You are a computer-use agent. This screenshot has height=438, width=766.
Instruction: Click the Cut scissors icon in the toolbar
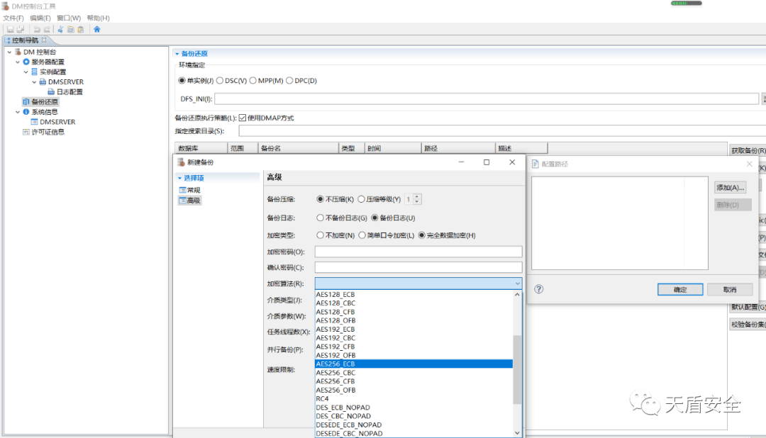(x=60, y=29)
